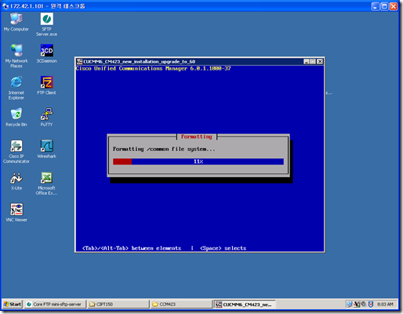Screen dimensions: 403x314
Task: Click the X-Lite softphone icon
Action: point(16,181)
